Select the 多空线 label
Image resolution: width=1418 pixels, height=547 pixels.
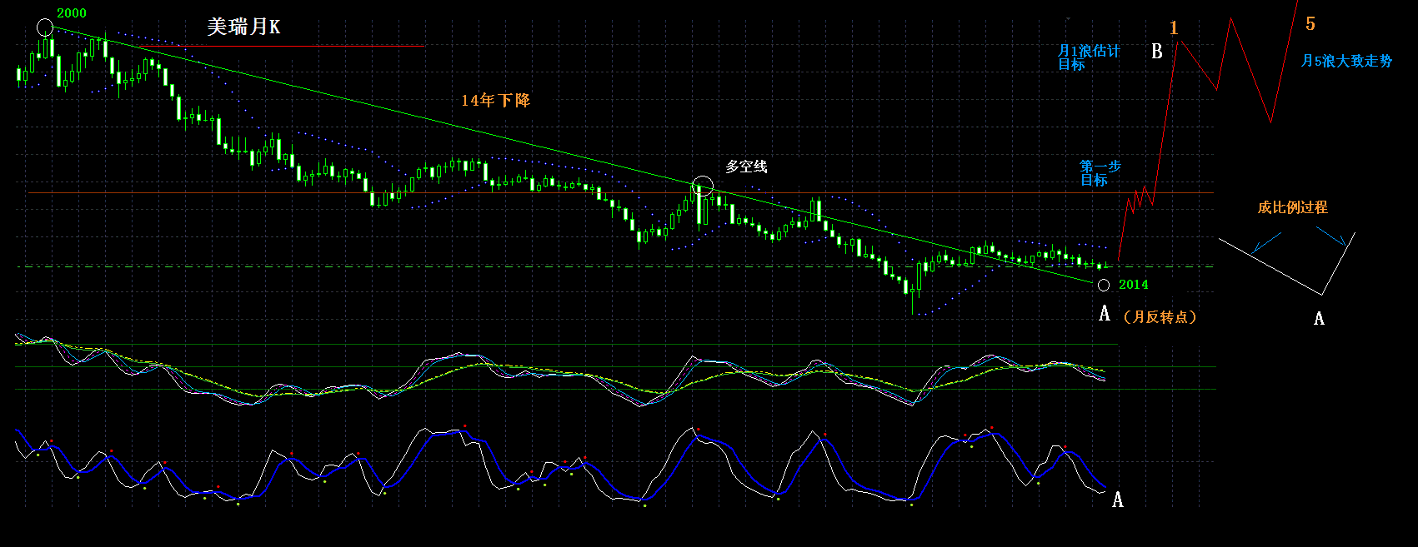tap(746, 167)
